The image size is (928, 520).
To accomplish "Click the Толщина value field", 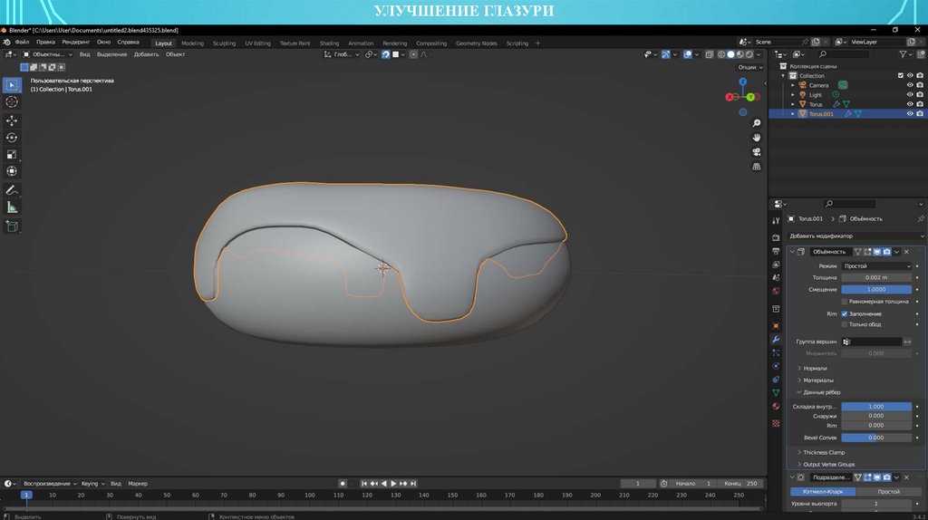I will [x=876, y=277].
